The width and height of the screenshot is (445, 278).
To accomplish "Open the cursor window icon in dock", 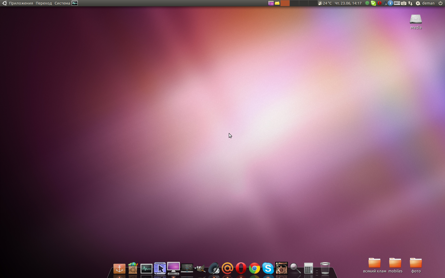I will pos(160,268).
